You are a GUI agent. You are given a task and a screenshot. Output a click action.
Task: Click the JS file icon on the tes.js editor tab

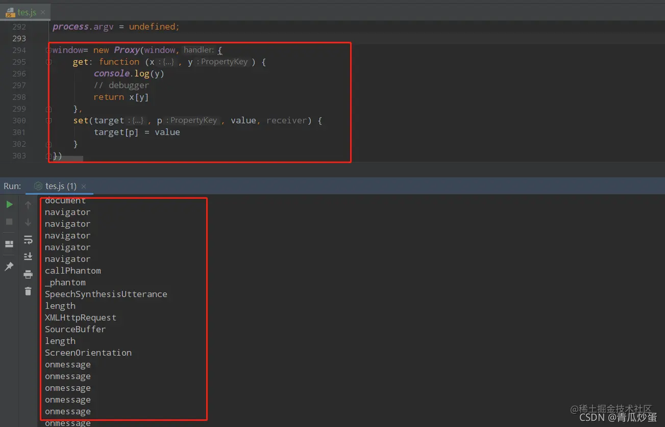(10, 12)
